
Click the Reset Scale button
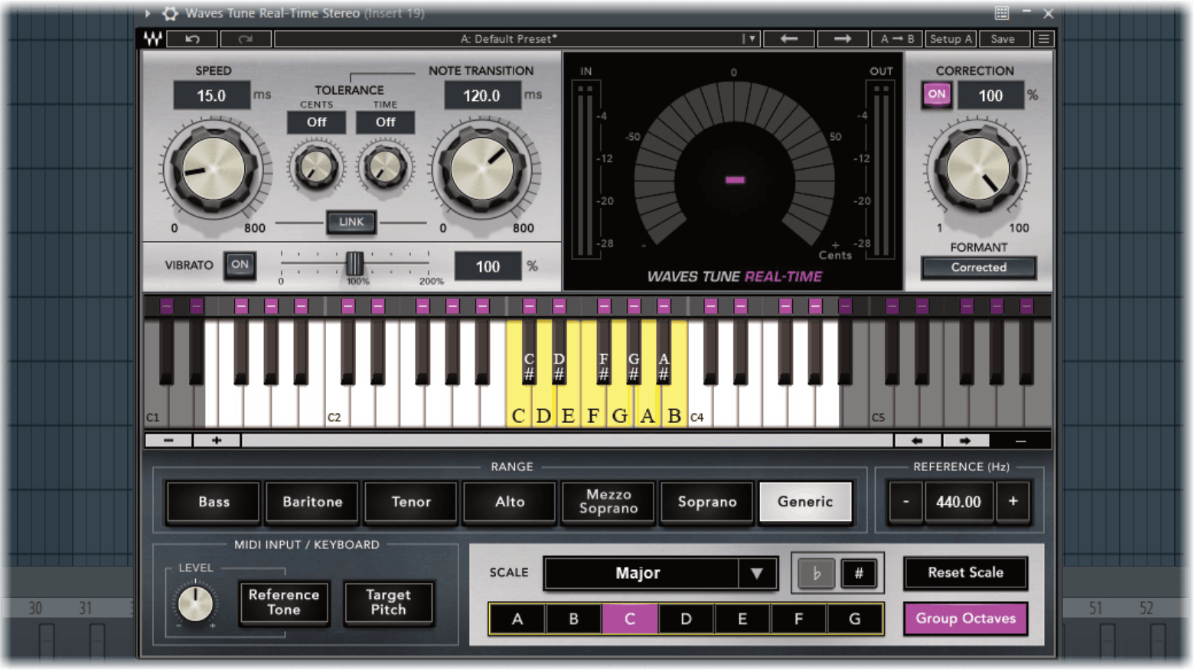[965, 572]
